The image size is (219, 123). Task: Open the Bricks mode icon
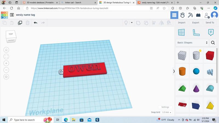coord(198,15)
